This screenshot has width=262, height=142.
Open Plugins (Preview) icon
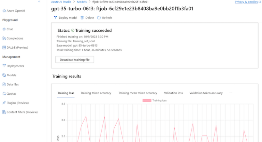(4, 103)
